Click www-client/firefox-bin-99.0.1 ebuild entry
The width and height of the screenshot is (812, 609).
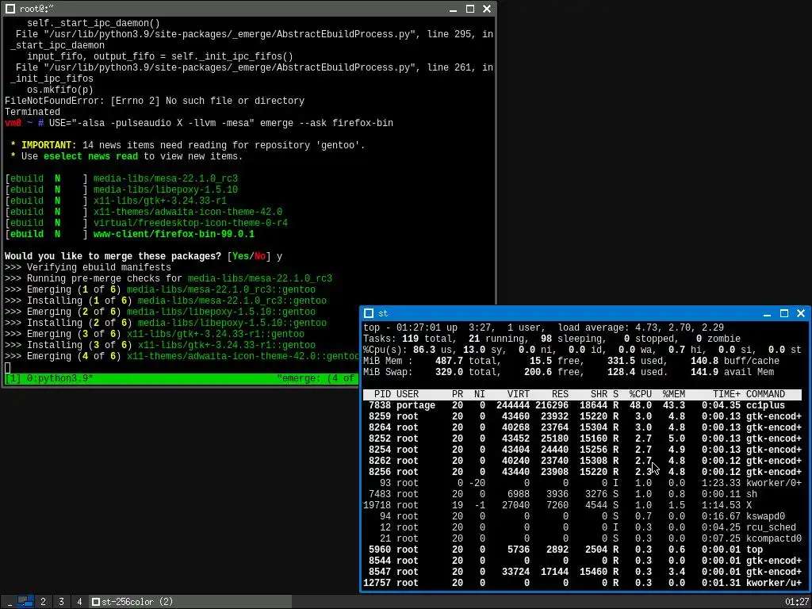(x=174, y=234)
